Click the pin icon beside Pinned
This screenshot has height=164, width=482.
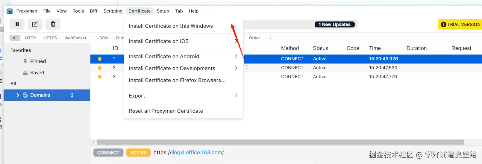click(x=25, y=61)
